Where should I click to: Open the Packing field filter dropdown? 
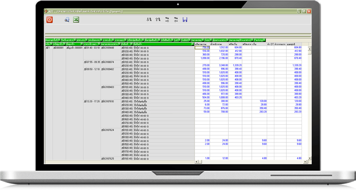click(x=264, y=40)
